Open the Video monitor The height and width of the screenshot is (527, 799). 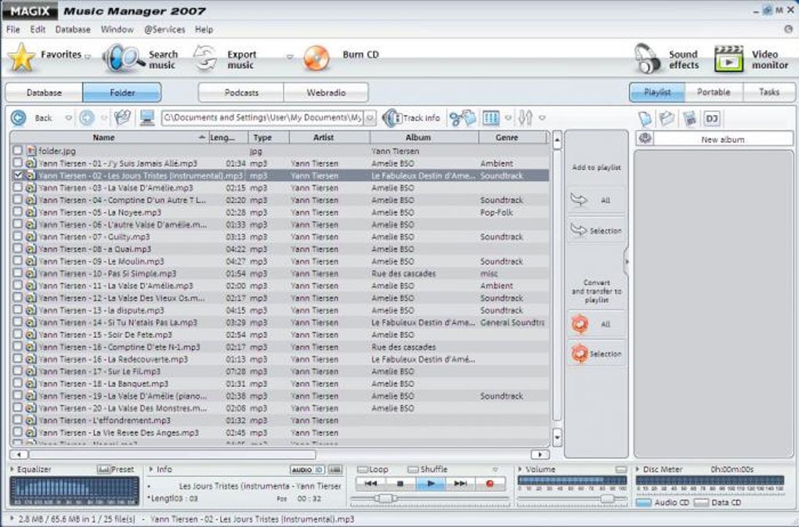coord(751,59)
